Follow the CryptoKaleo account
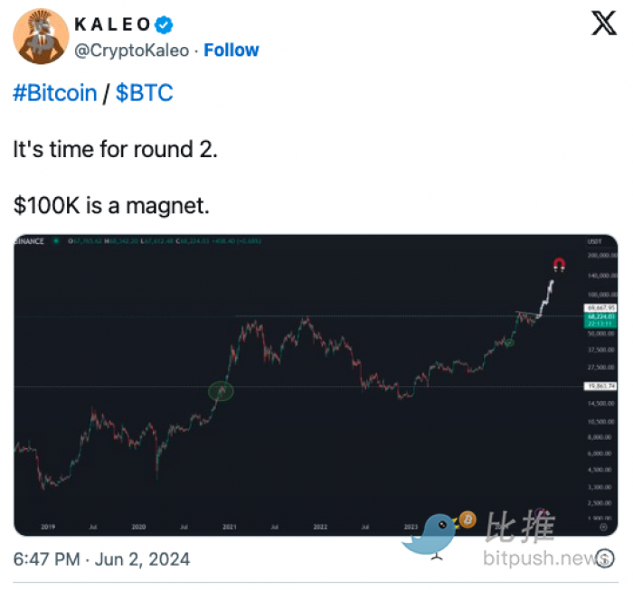The width and height of the screenshot is (633, 590). pos(231,51)
